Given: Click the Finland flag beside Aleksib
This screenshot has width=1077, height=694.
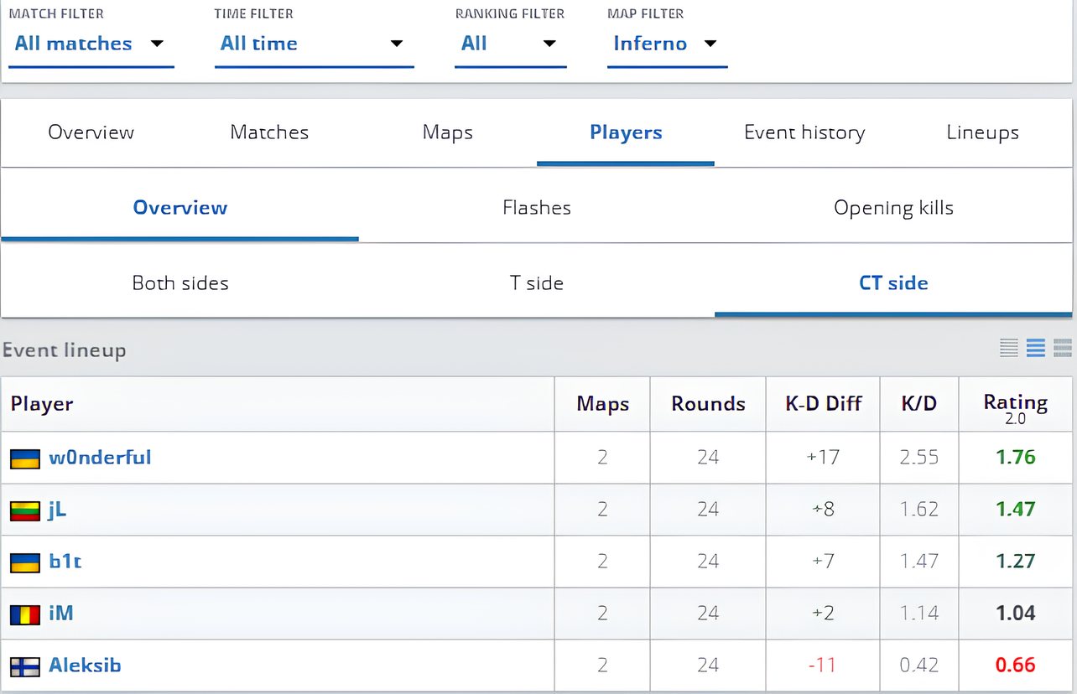Looking at the screenshot, I should tap(25, 666).
